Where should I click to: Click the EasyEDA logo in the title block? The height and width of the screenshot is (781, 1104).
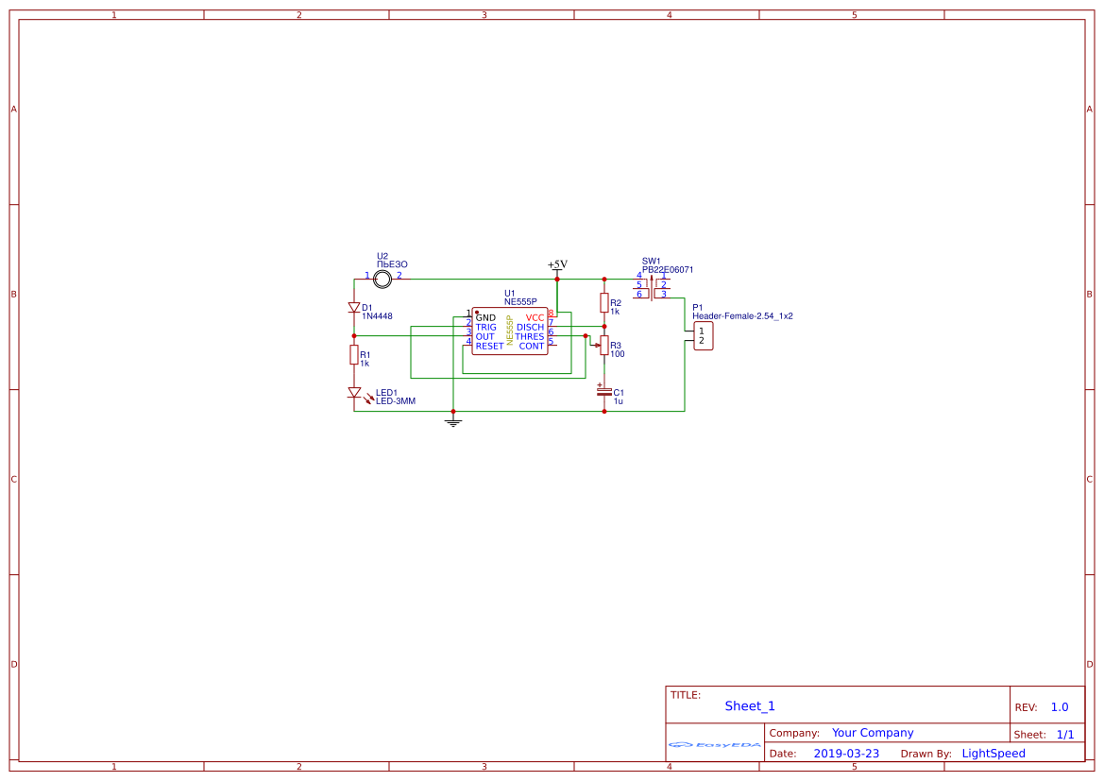tap(713, 745)
